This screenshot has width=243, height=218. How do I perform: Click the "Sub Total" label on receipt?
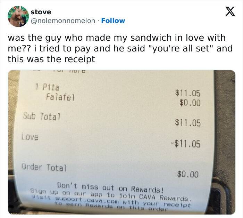(x=42, y=115)
